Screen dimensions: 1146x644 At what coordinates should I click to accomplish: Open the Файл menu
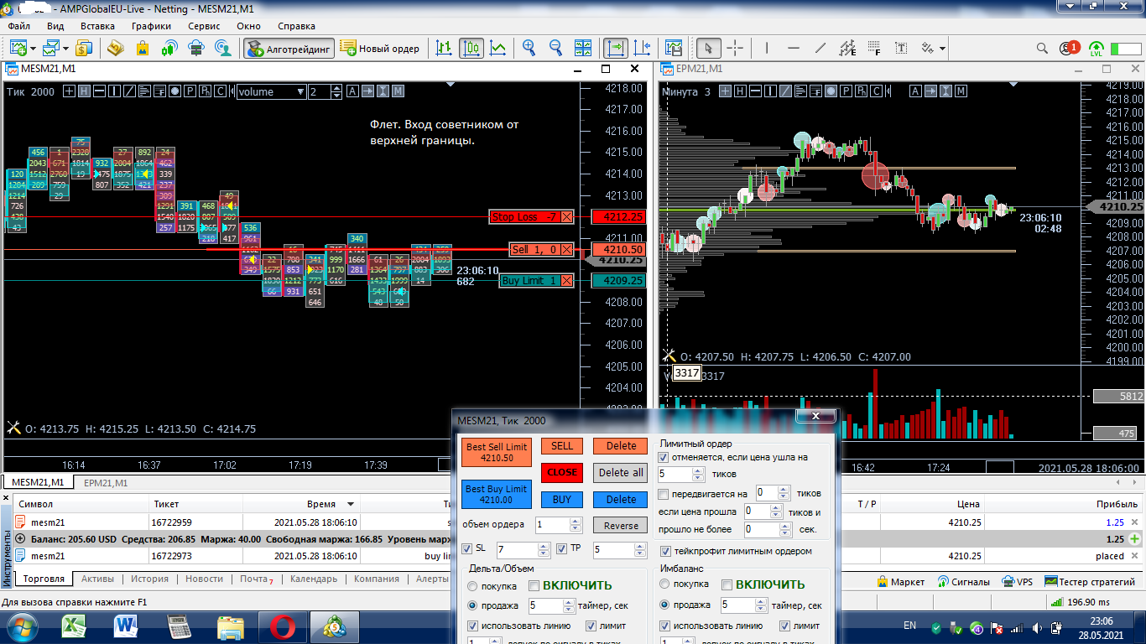pos(18,26)
